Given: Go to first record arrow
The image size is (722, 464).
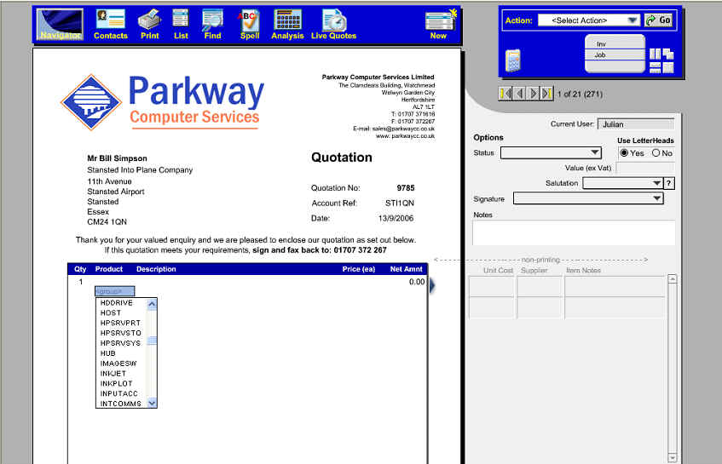Looking at the screenshot, I should tap(505, 94).
